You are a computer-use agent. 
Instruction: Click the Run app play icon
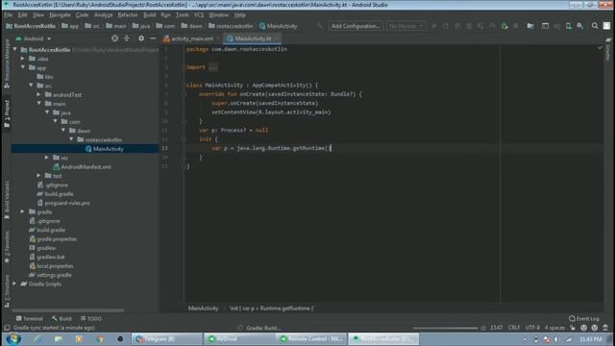pyautogui.click(x=434, y=26)
